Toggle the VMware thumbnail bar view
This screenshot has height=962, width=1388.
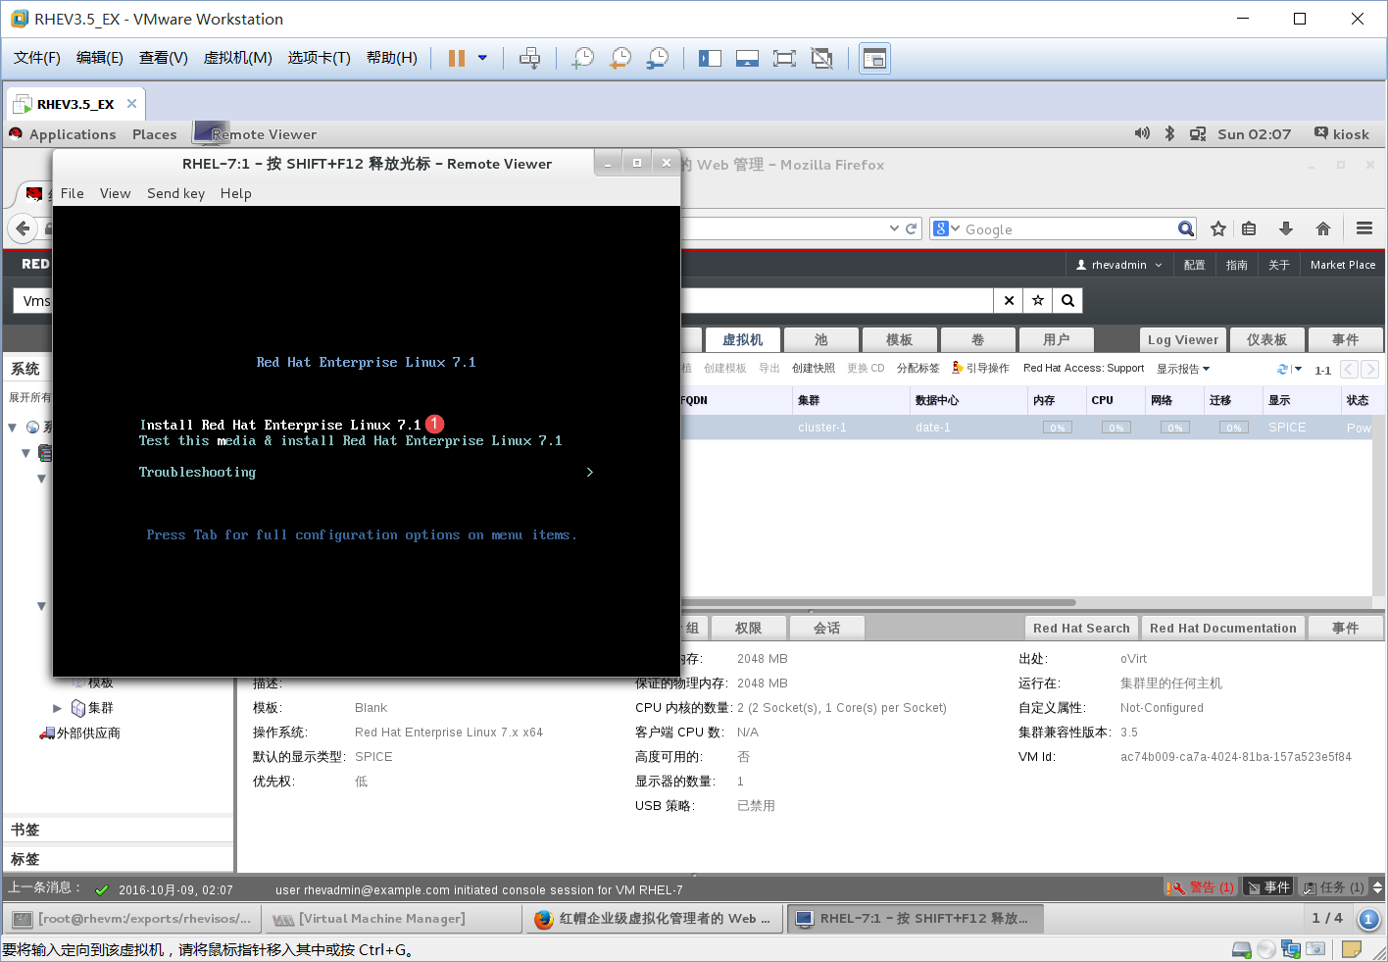747,58
